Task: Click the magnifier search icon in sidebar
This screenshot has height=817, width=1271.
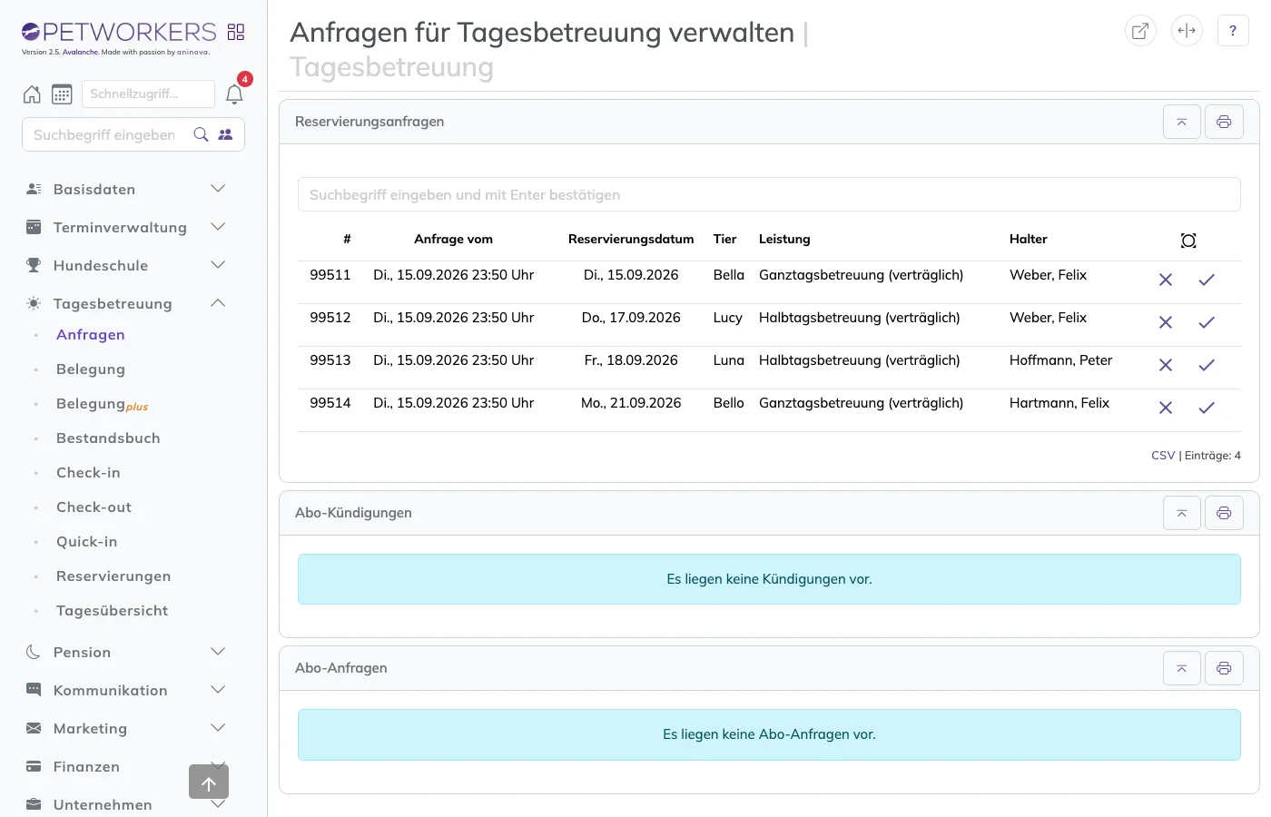Action: coord(202,134)
